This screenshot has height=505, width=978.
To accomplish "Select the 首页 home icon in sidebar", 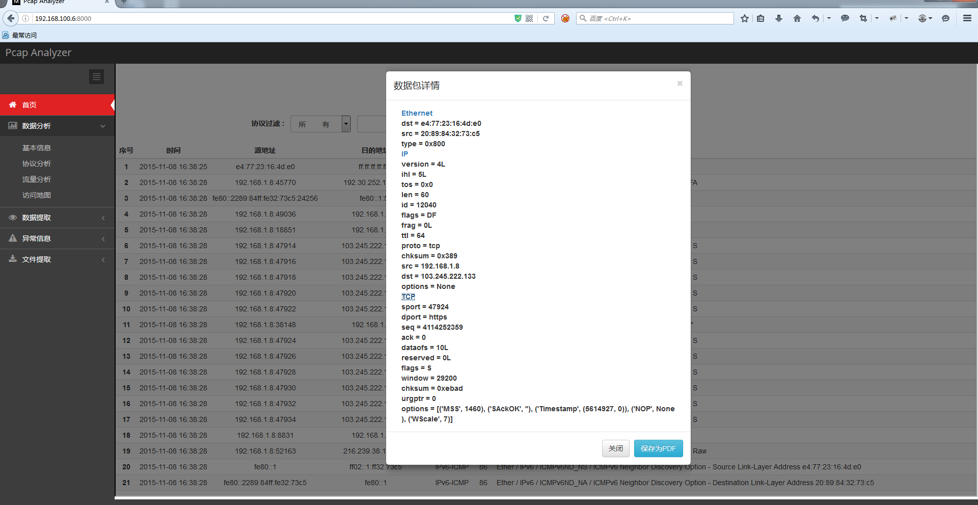I will (13, 105).
